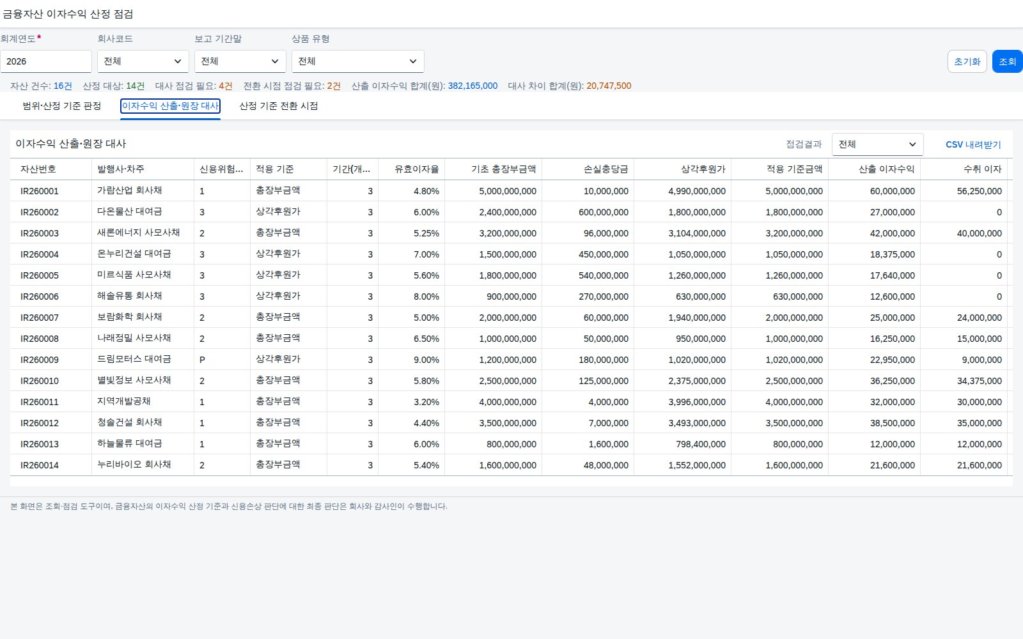Select asset IR260007 cell
The height and width of the screenshot is (639, 1023).
click(x=51, y=318)
